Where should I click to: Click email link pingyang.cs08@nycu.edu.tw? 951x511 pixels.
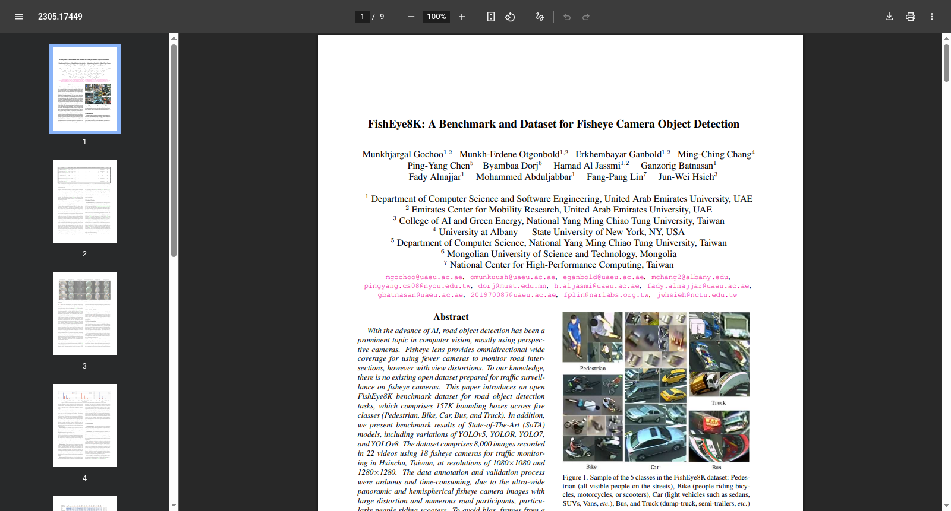417,286
